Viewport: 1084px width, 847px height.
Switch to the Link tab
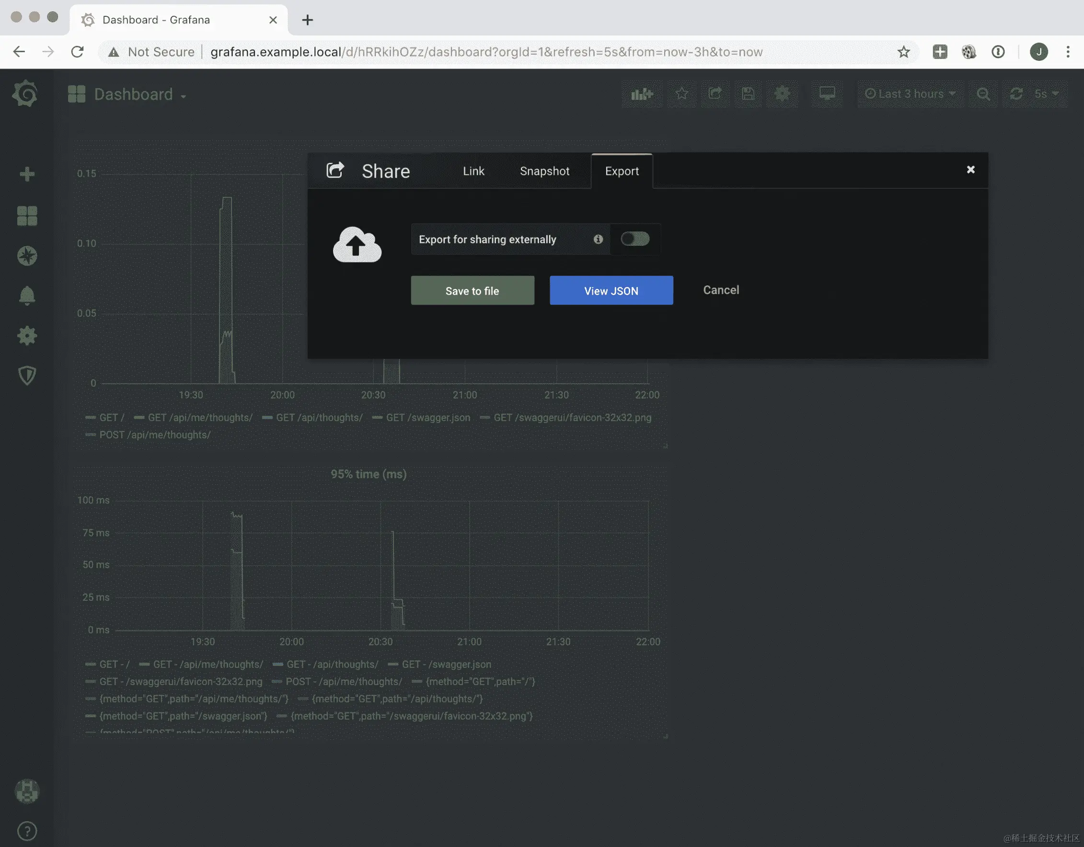click(473, 171)
